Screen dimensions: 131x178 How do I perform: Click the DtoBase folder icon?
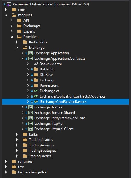36,75
